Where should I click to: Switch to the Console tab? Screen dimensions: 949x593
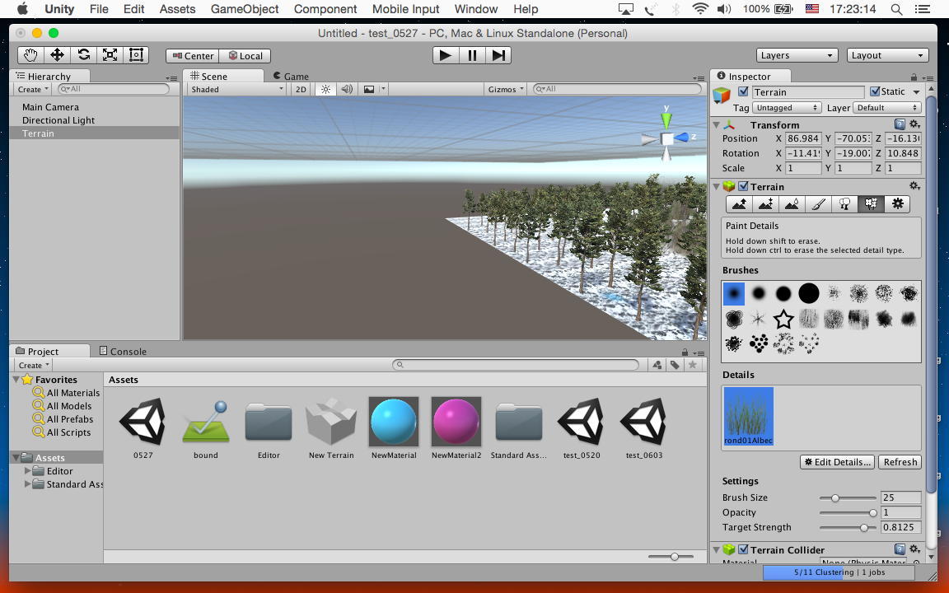[123, 351]
